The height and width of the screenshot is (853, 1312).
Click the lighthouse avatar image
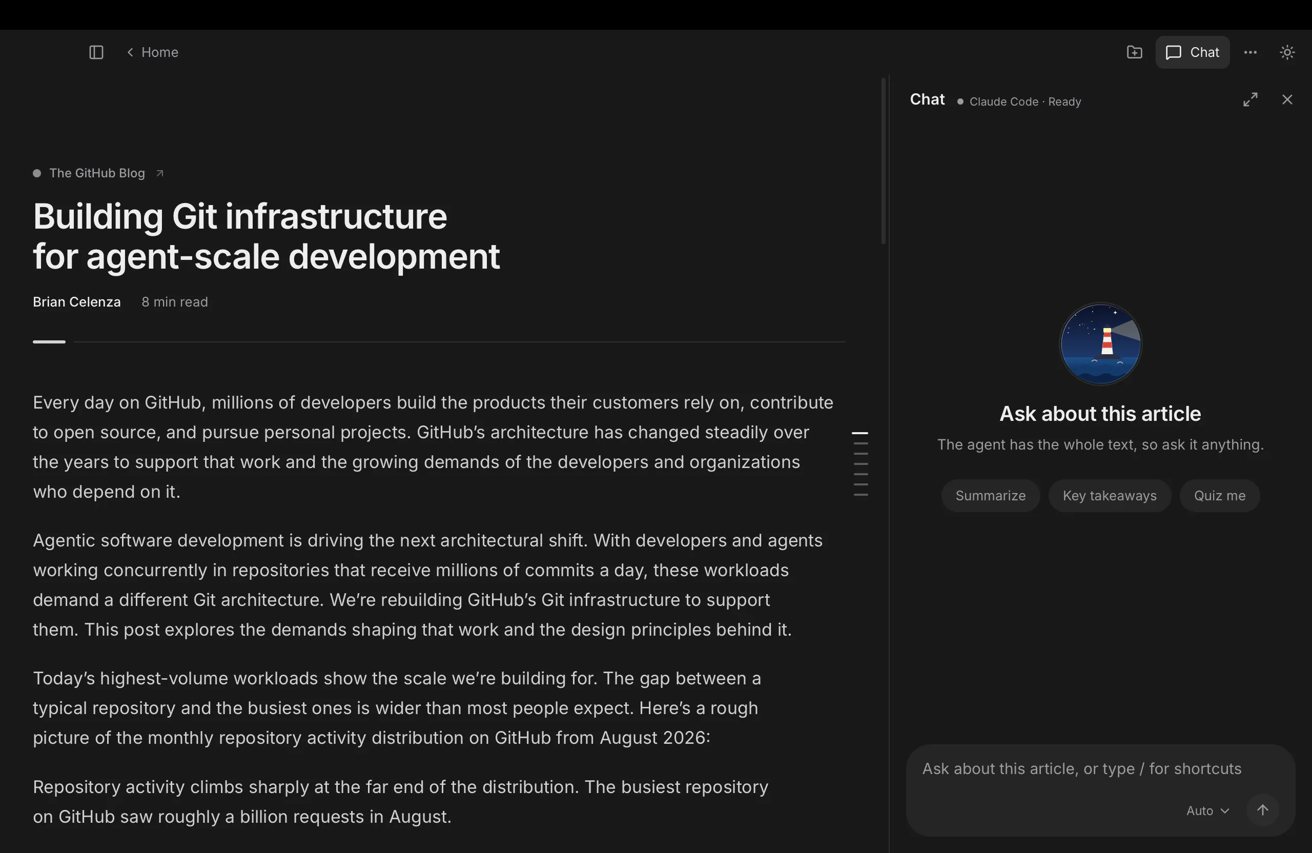(x=1100, y=343)
